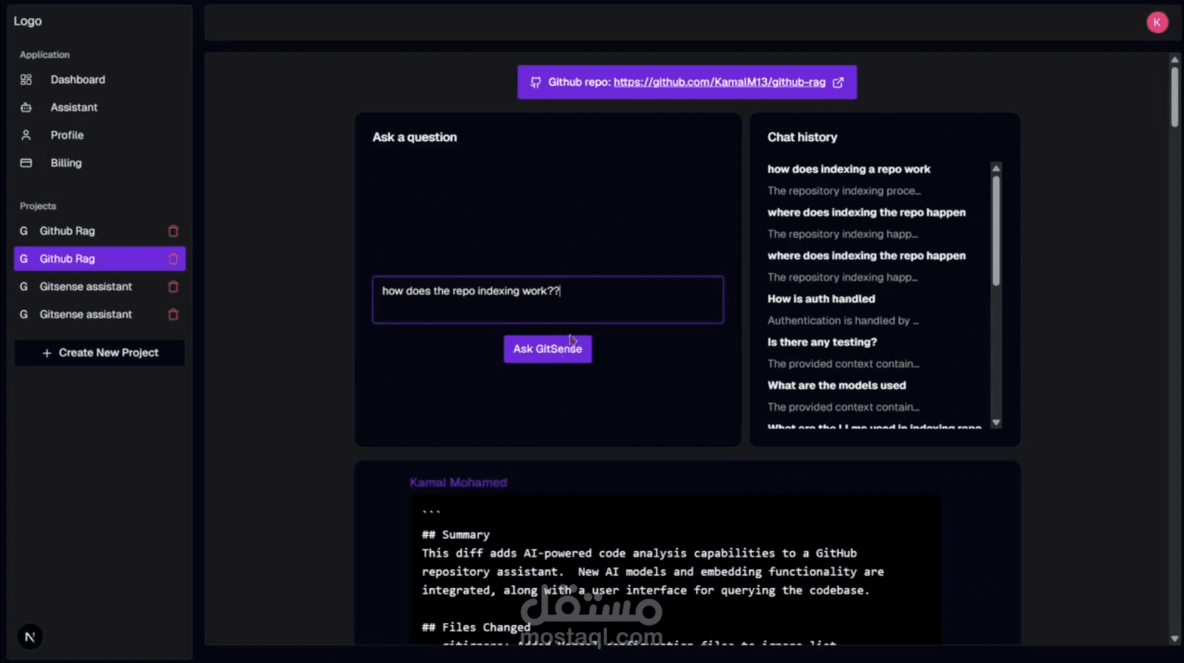Screen dimensions: 1184x663
Task: Click the chat history scrollbar down arrow
Action: tap(996, 423)
